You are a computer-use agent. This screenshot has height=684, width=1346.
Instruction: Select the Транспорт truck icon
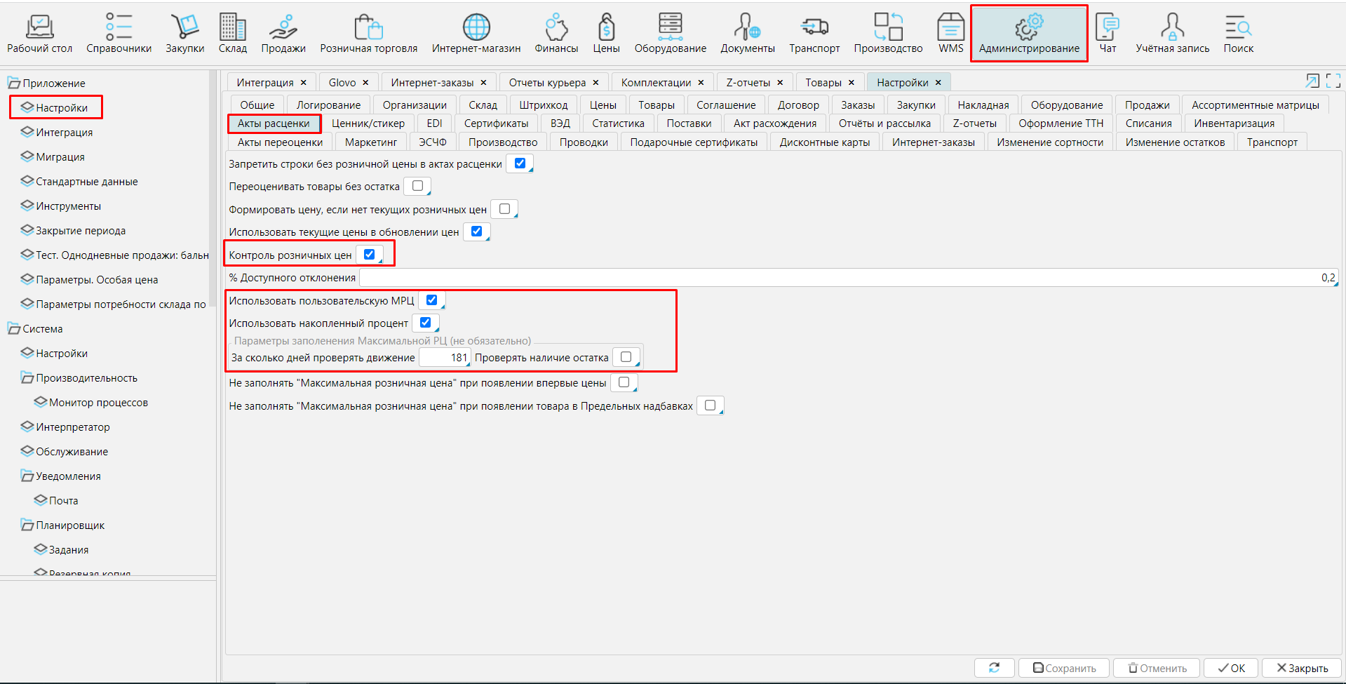814,27
